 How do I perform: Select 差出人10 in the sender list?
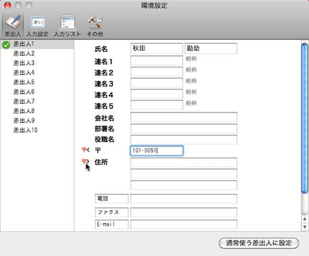coord(25,130)
